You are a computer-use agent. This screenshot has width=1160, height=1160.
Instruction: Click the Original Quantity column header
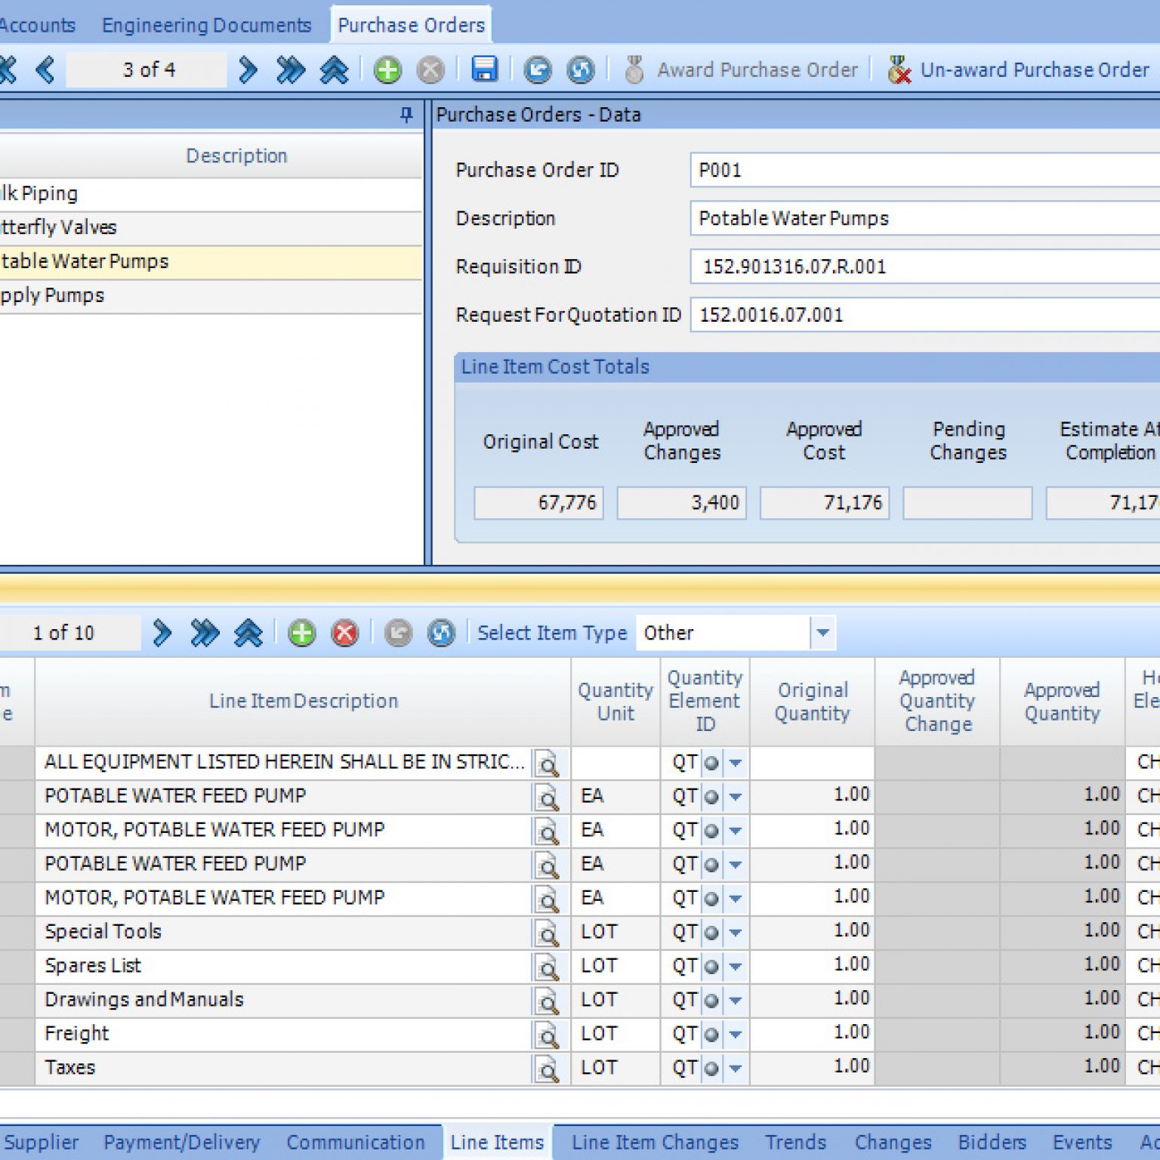pyautogui.click(x=813, y=701)
